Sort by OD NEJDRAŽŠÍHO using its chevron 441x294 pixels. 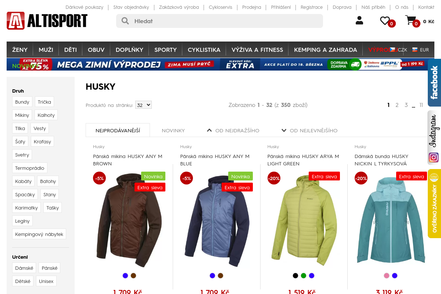point(209,130)
